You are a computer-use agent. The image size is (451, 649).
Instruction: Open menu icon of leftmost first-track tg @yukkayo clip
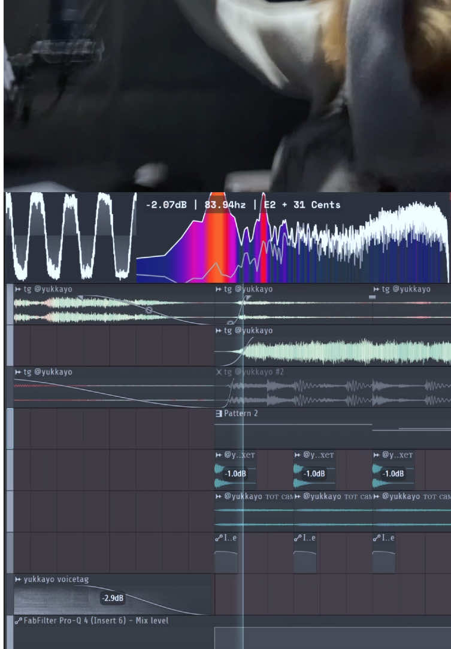tap(18, 289)
